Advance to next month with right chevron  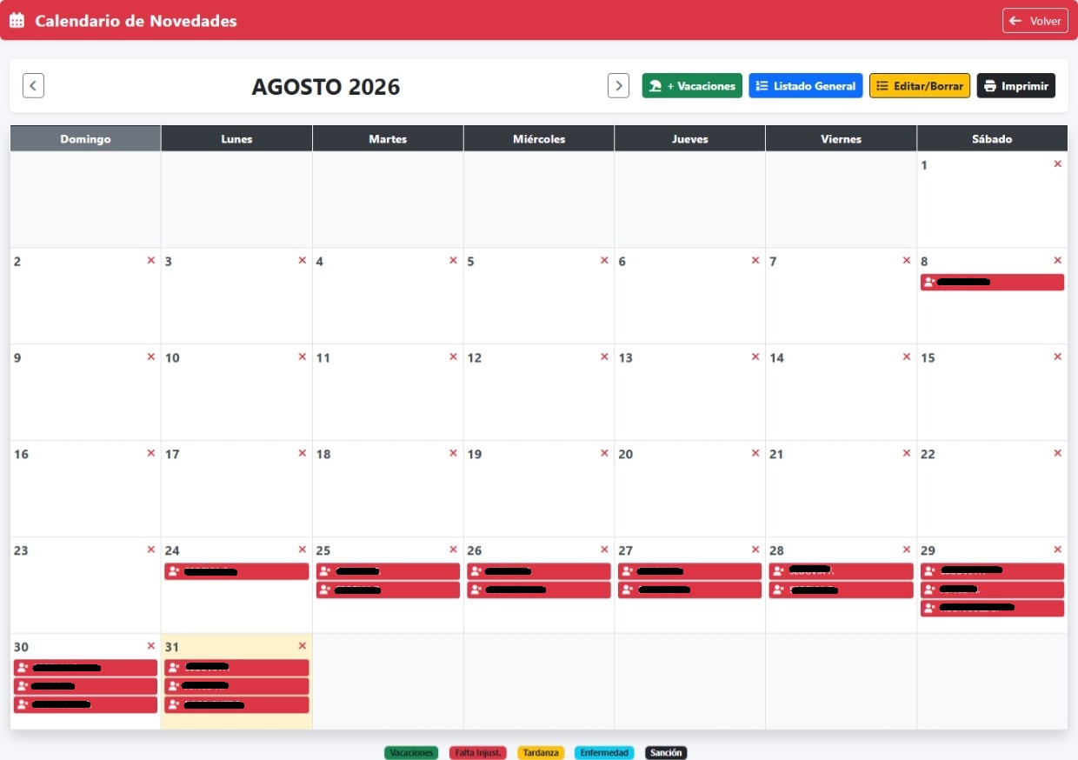tap(618, 85)
